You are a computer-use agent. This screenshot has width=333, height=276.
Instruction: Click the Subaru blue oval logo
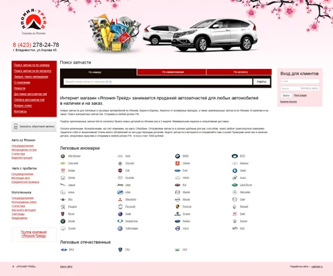coord(177,221)
